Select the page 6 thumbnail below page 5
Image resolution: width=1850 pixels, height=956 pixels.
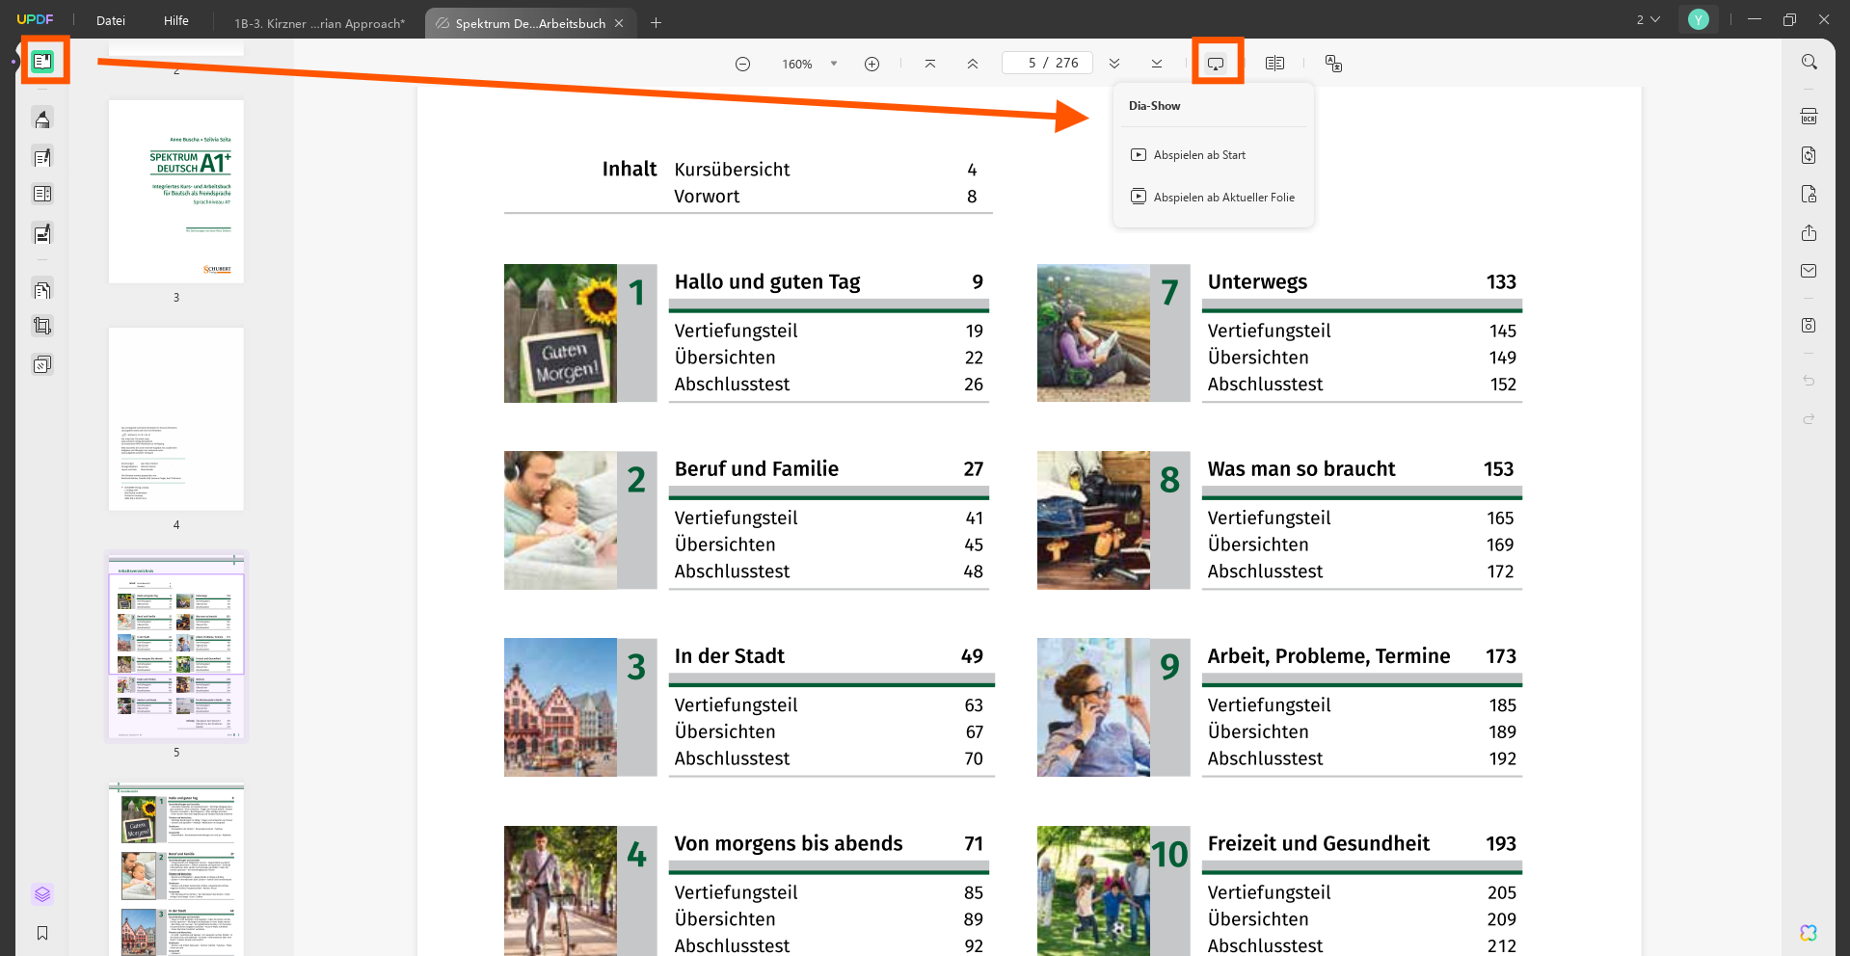(176, 869)
